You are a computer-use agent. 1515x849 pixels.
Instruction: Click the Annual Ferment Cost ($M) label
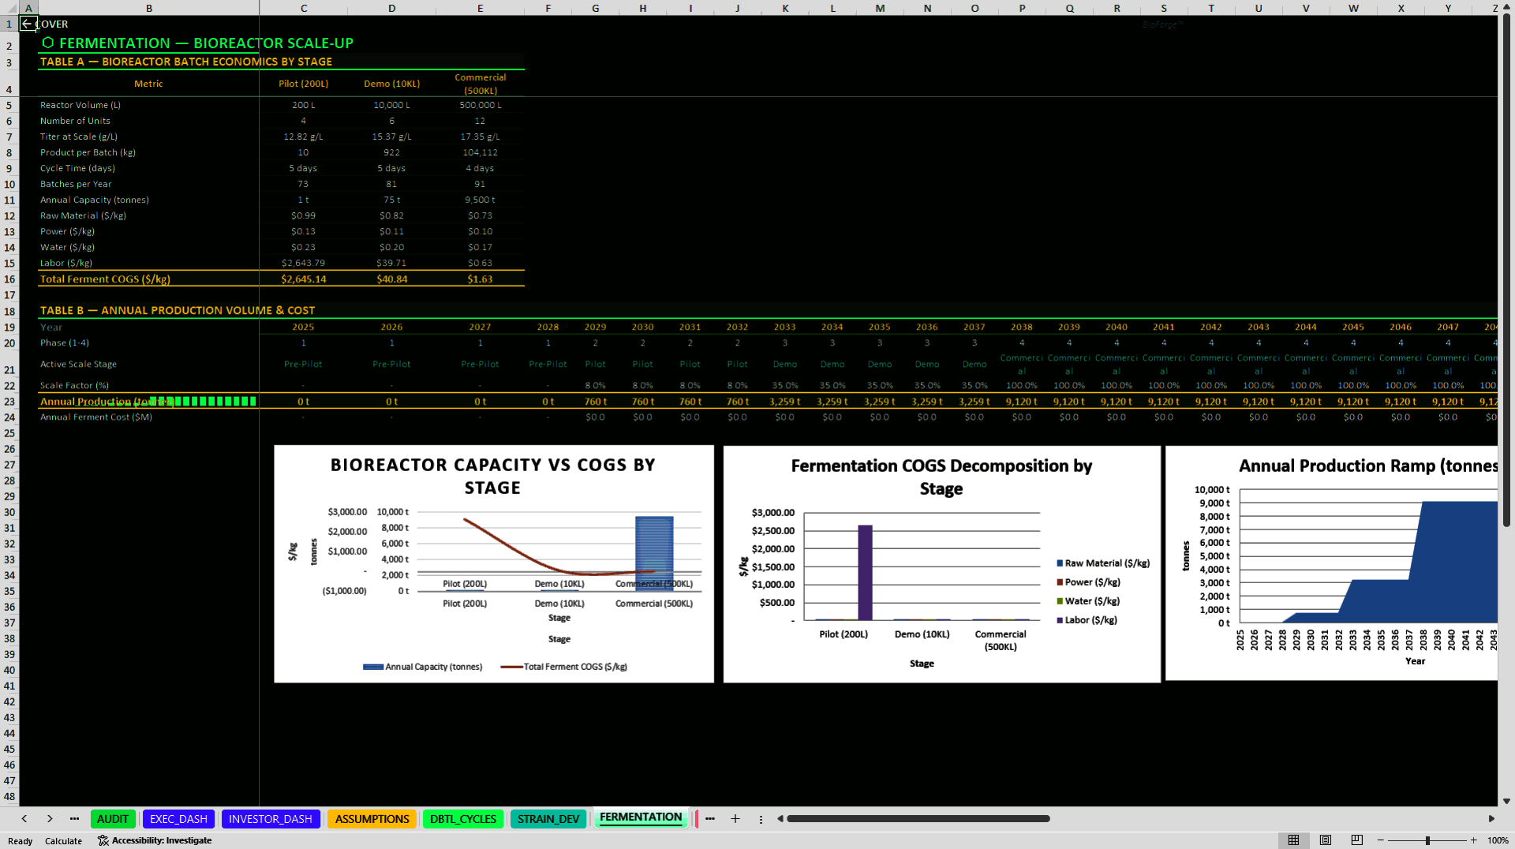tap(96, 417)
